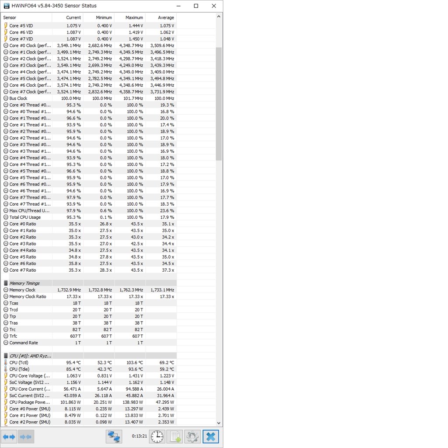Click the CPU (Tdie) thermometer icon
This screenshot has width=448, height=448.
click(x=6, y=369)
